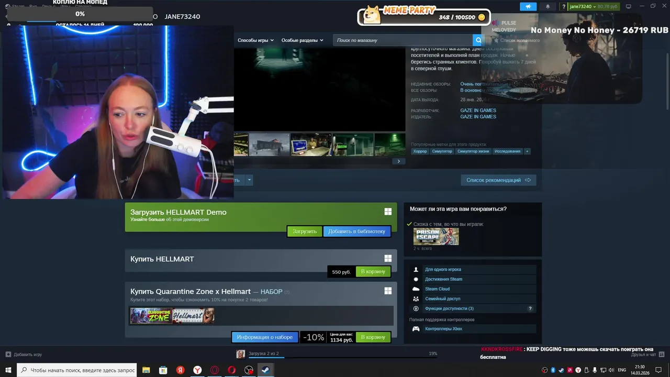Click the volume speaker icon in tray
Viewport: 670px width, 377px height.
pyautogui.click(x=611, y=370)
